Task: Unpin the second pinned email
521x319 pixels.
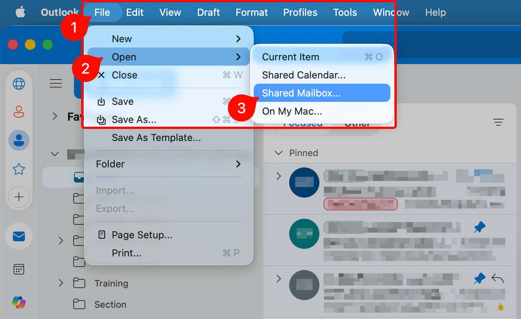Action: [479, 227]
